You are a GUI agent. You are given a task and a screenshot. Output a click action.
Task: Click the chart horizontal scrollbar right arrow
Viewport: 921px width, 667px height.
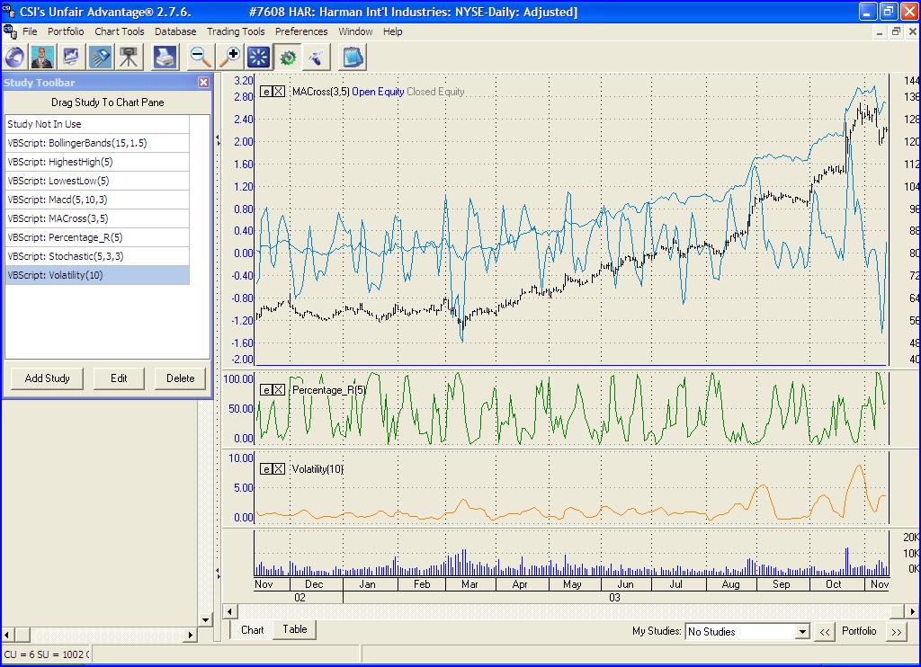point(912,611)
